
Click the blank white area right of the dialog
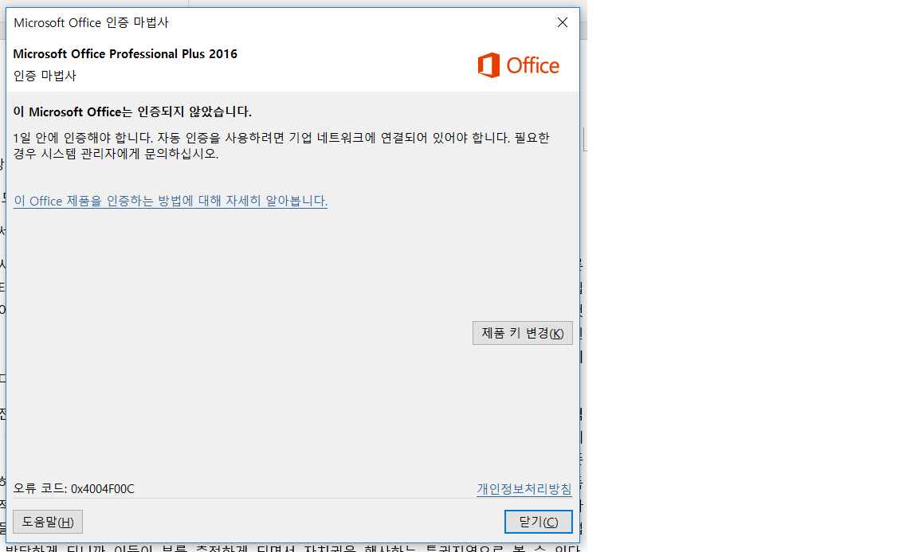click(749, 279)
